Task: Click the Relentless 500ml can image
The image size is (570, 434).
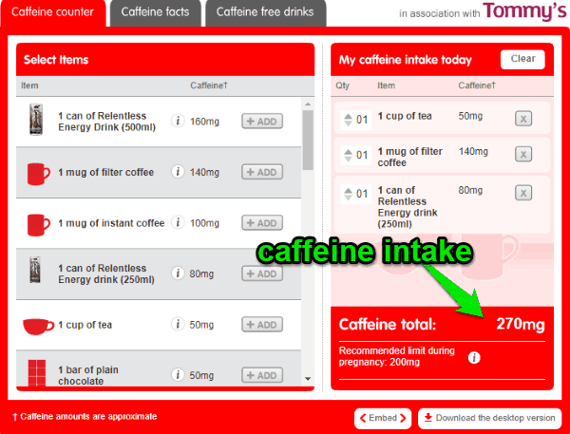Action: [36, 120]
